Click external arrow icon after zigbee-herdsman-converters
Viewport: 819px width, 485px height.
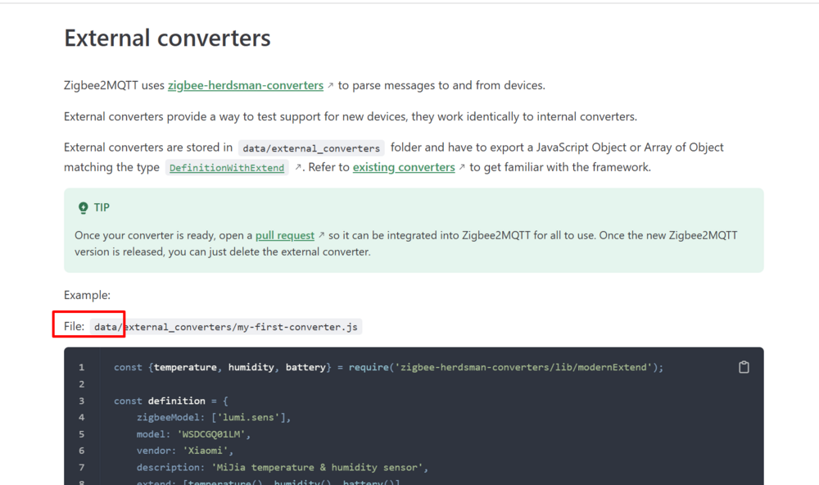(x=331, y=85)
